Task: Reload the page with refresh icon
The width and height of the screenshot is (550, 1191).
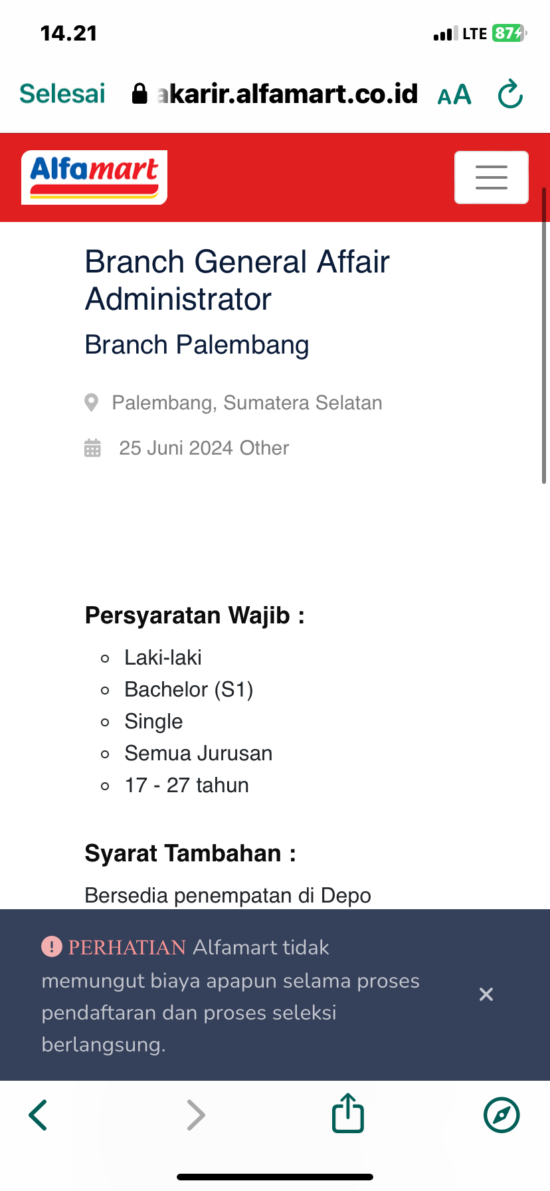Action: pyautogui.click(x=510, y=94)
